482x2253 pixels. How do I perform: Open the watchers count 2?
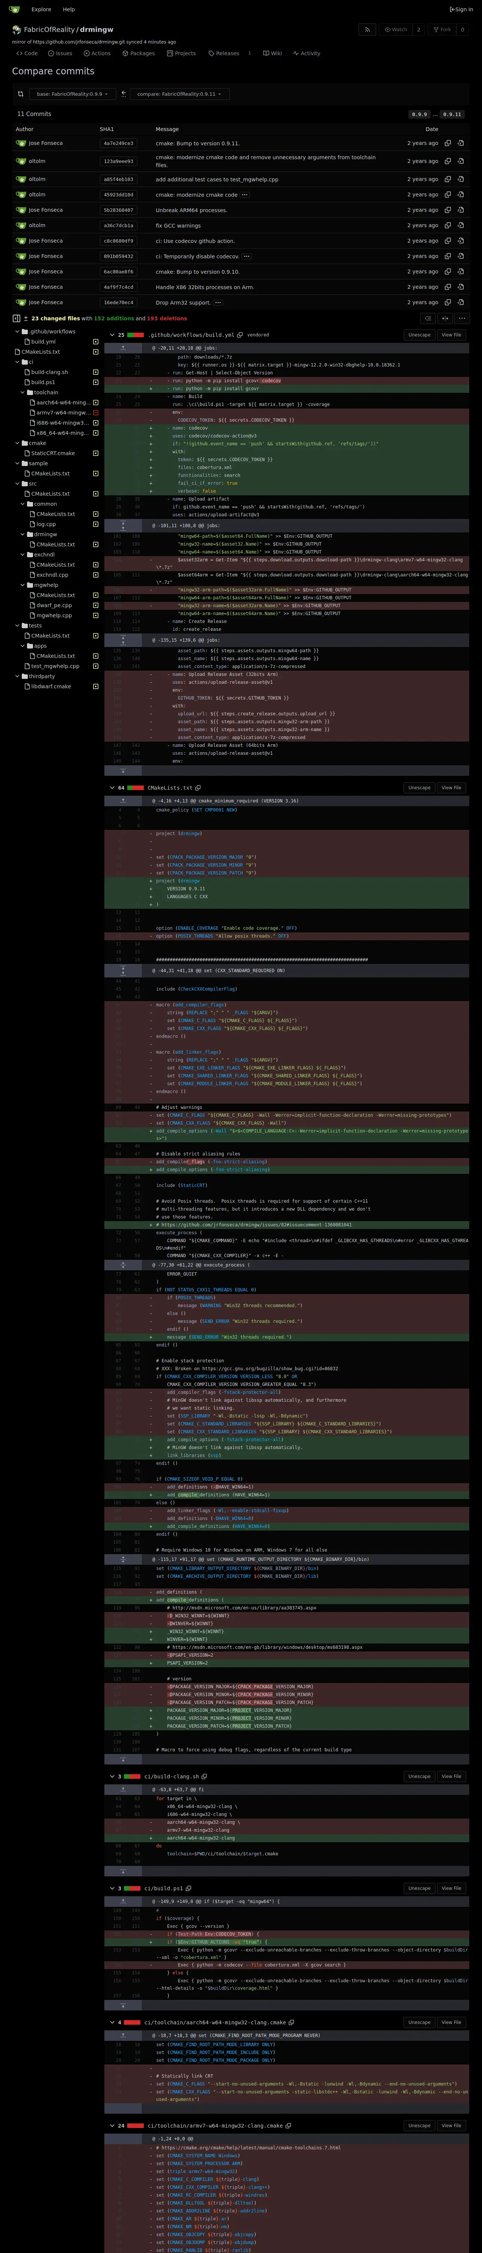pyautogui.click(x=418, y=30)
